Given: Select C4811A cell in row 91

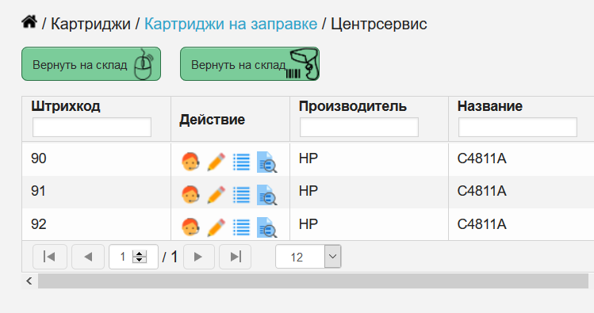Looking at the screenshot, I should point(521,192).
